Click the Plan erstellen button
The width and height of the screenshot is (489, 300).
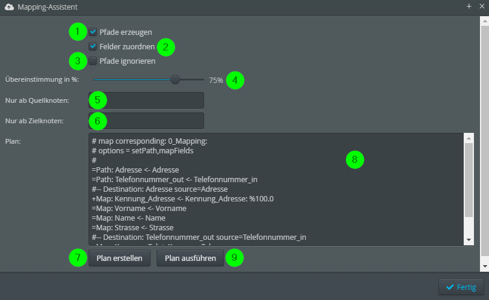119,258
